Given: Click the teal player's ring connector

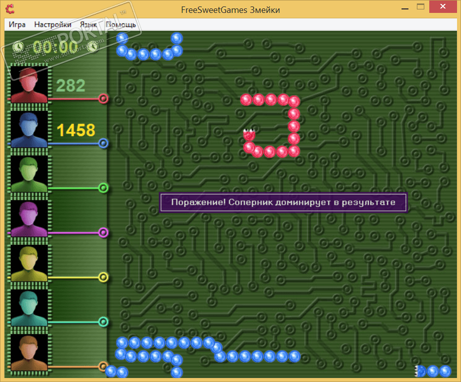Looking at the screenshot, I should (103, 321).
